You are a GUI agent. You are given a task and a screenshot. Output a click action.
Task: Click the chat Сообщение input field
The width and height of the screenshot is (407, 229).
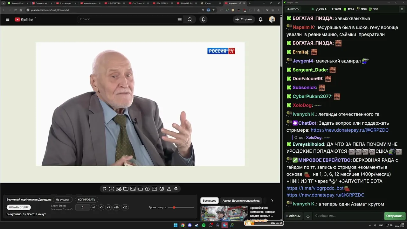click(x=348, y=216)
